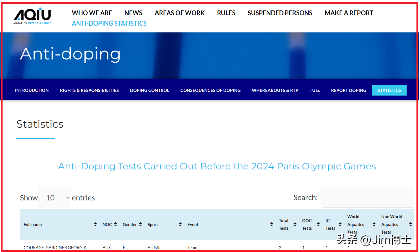Open the TUEs section

(x=315, y=90)
